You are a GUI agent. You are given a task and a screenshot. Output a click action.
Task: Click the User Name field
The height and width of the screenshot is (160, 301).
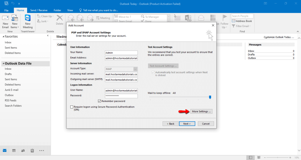coord(121,91)
